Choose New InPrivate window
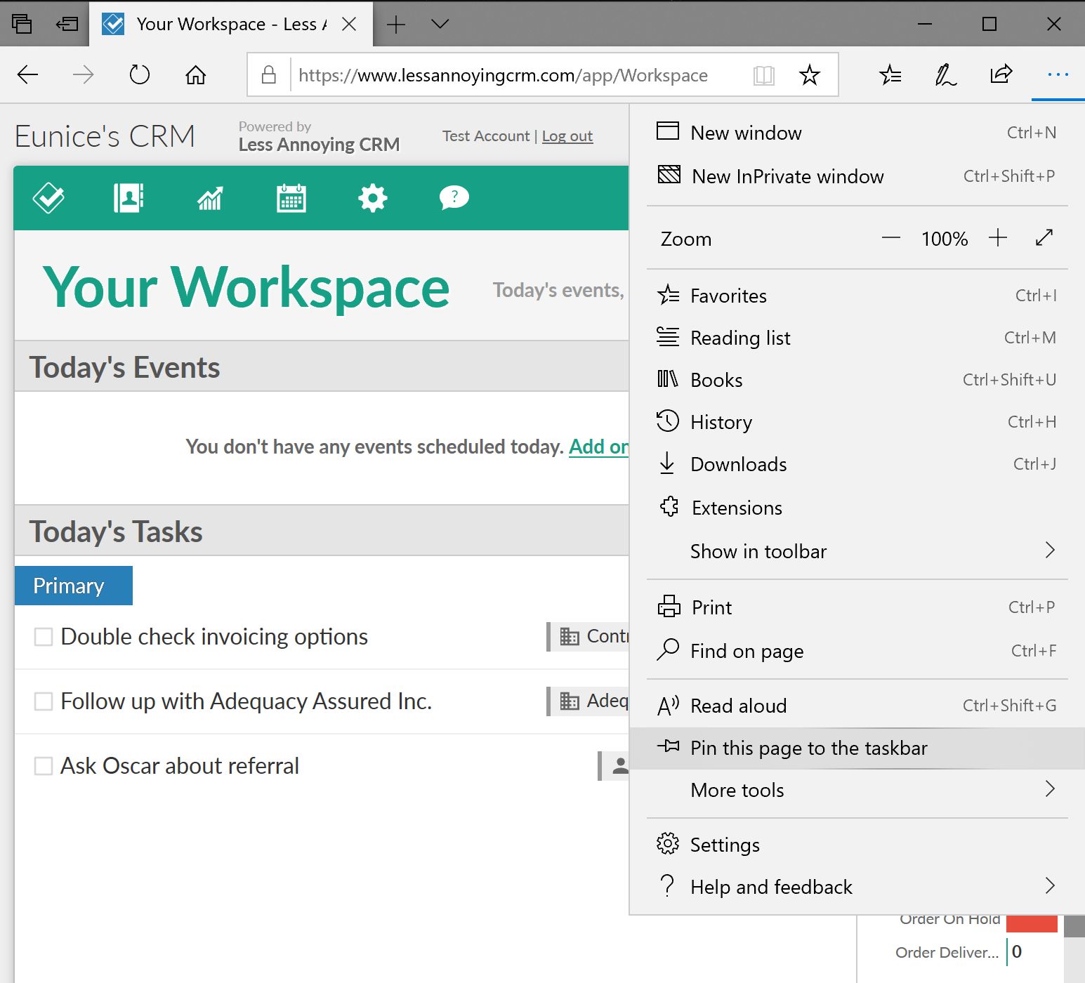Viewport: 1085px width, 983px height. pyautogui.click(x=857, y=176)
